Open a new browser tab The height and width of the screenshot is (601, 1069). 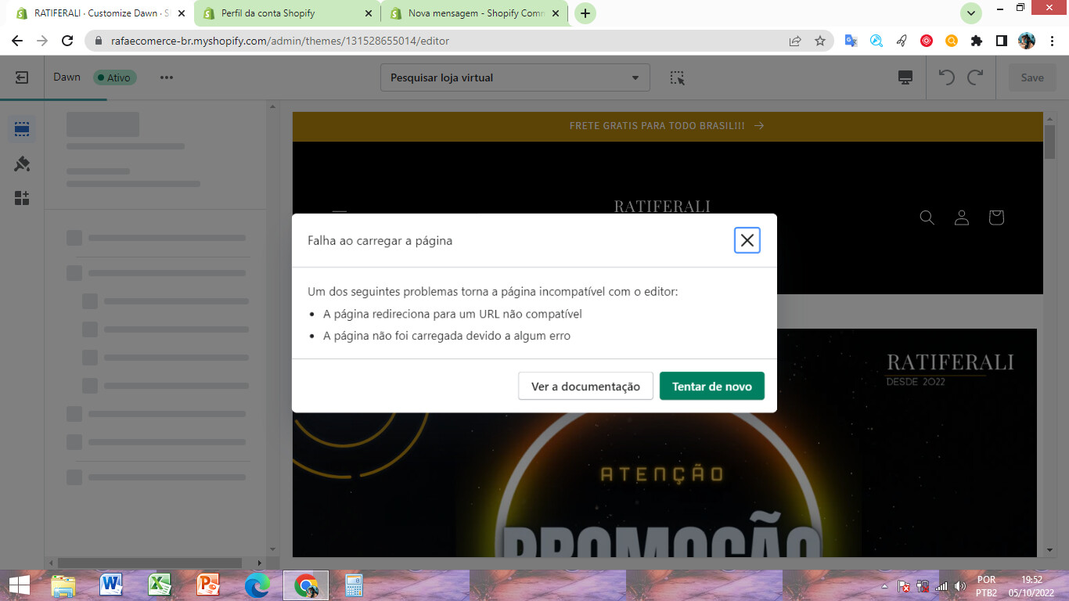pos(585,13)
